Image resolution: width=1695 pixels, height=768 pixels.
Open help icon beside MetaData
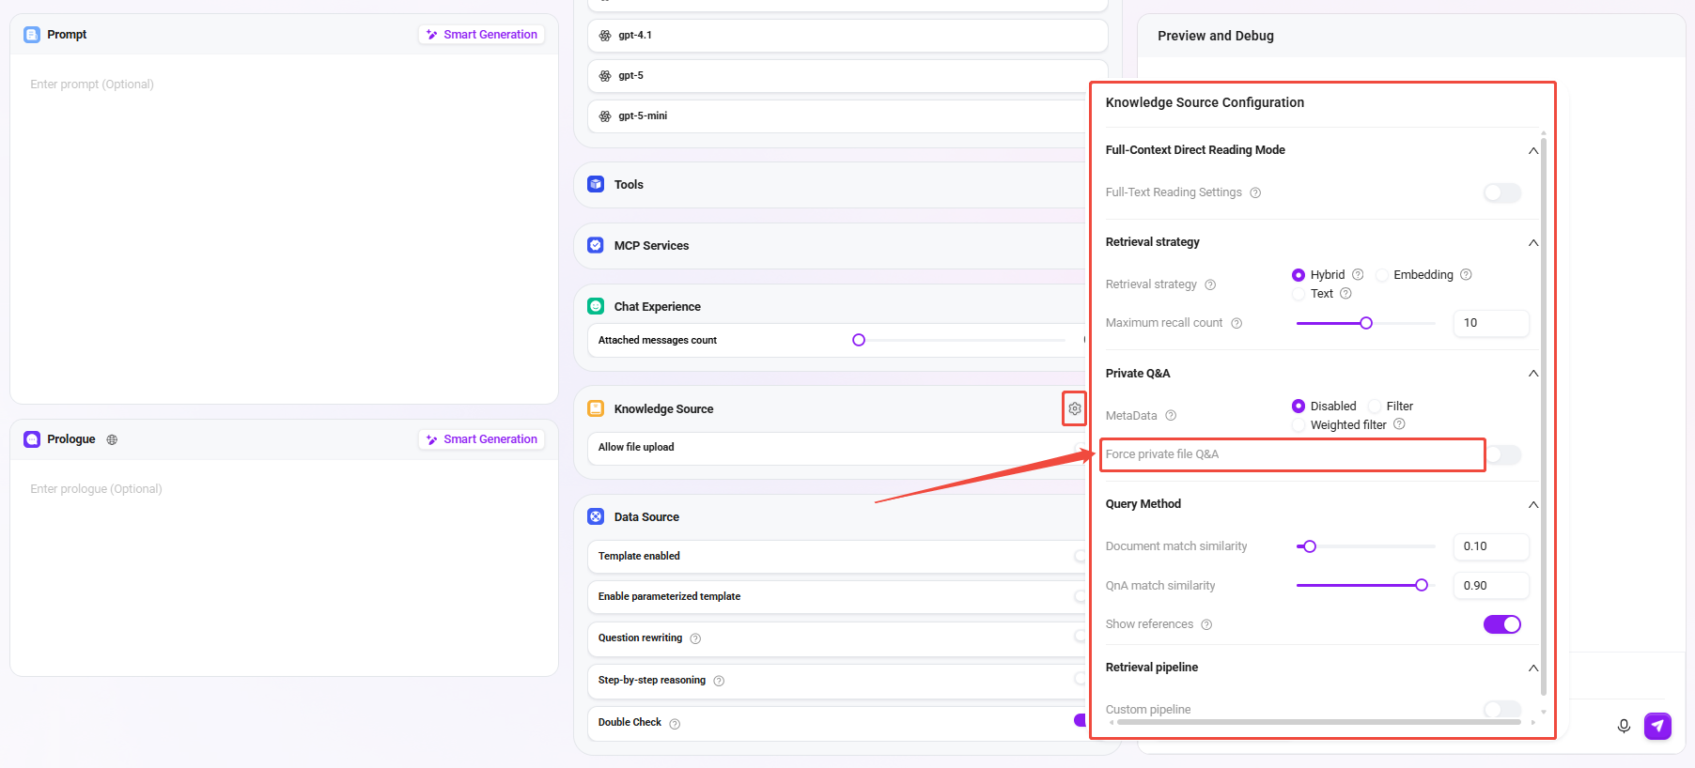tap(1171, 415)
